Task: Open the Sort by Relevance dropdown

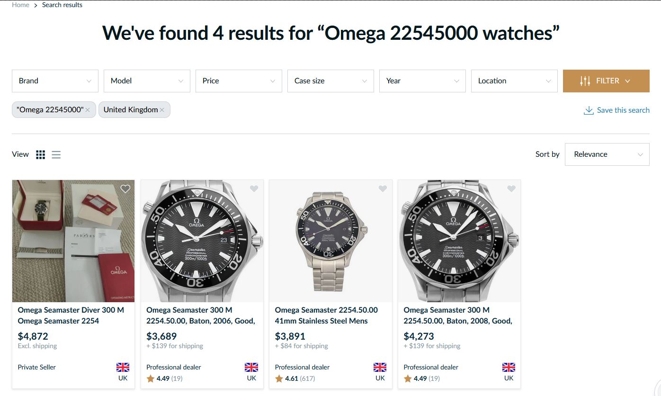Action: (607, 154)
